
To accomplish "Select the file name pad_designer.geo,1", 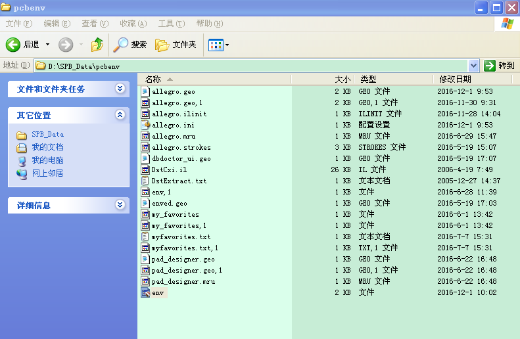I will (x=187, y=271).
